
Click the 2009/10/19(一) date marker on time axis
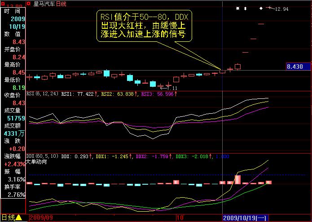pyautogui.click(x=246, y=218)
